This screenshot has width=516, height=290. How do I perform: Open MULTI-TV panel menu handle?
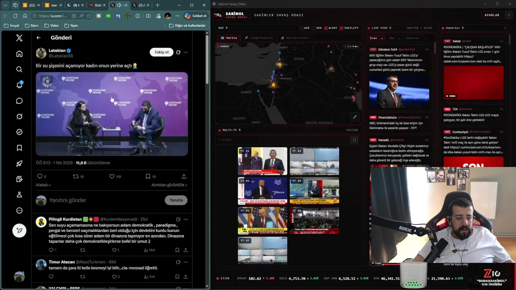click(x=239, y=130)
